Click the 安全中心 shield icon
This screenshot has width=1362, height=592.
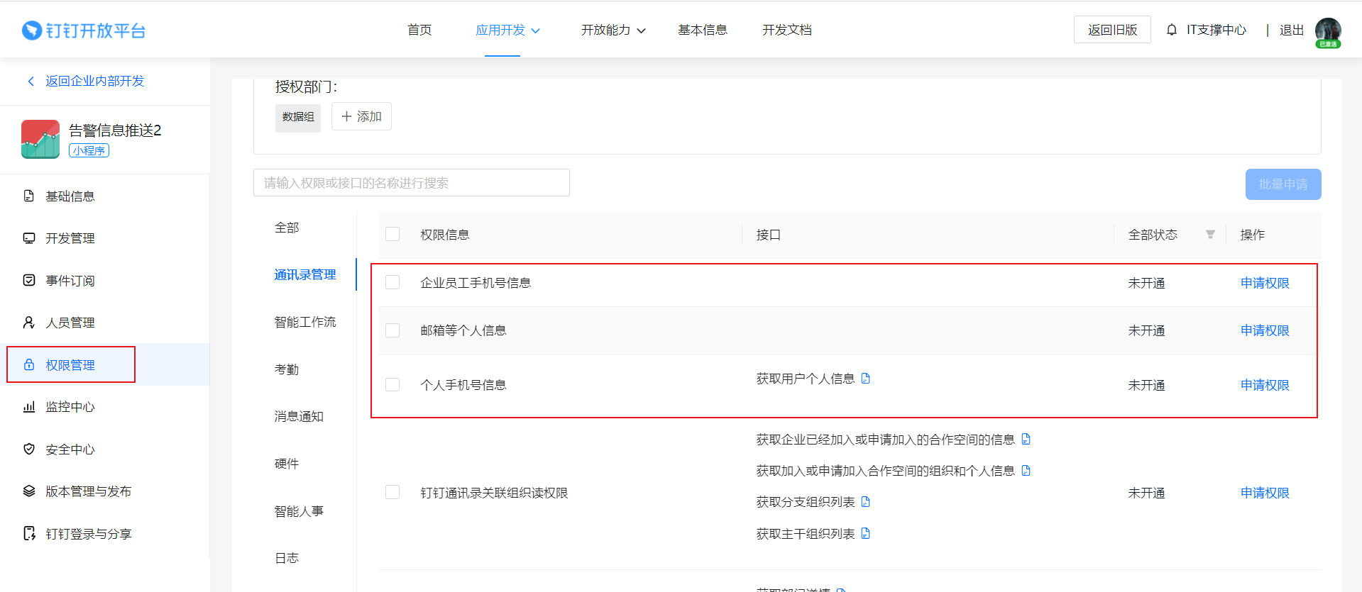(29, 449)
